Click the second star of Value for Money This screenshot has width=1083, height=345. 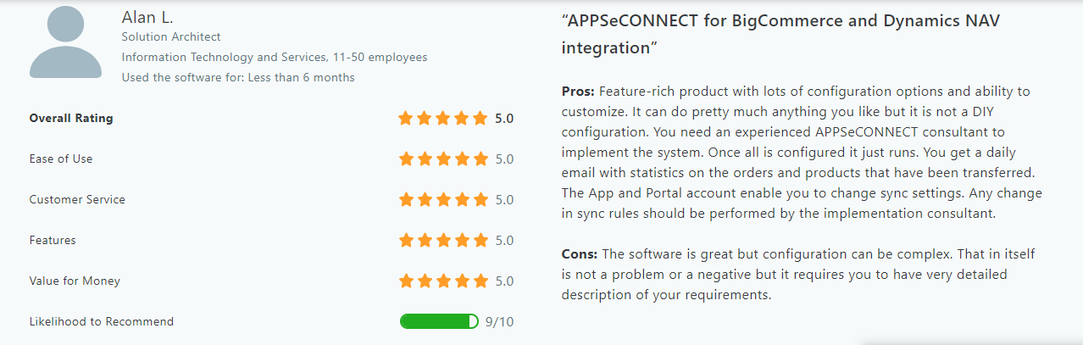tap(425, 281)
